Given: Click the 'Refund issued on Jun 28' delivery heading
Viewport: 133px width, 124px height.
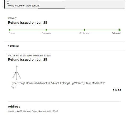Looking at the screenshot, I should pos(27,23).
